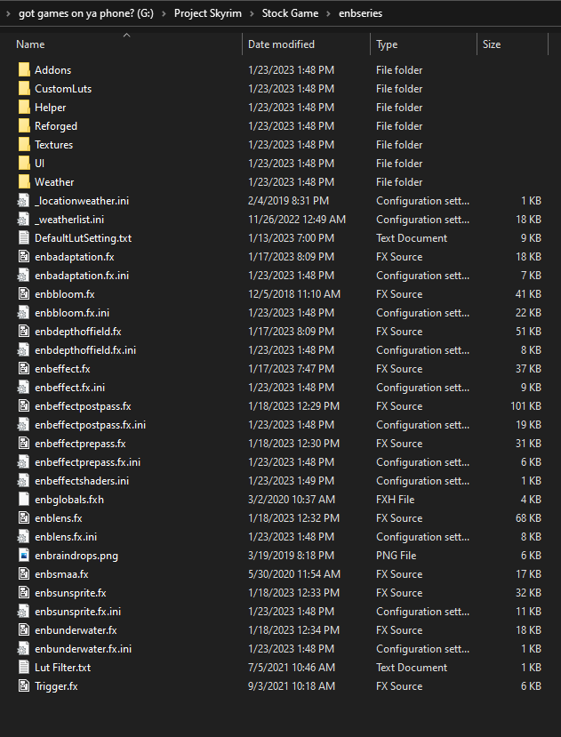561x737 pixels.
Task: Click the enbsmaa.fx file icon
Action: (23, 574)
